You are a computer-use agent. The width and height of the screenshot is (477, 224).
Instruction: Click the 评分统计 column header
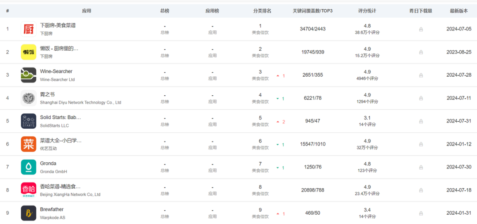click(367, 11)
